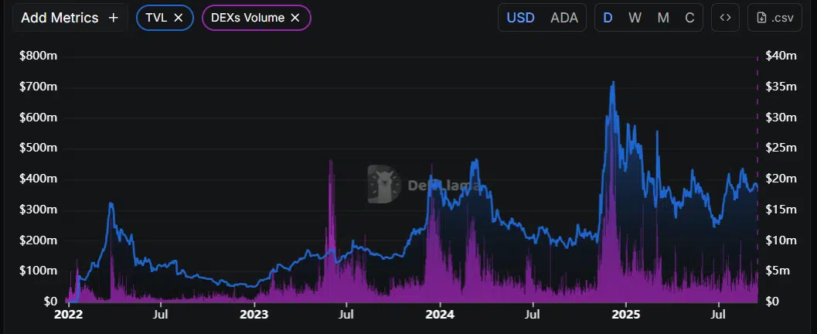Click the DEXs Volume chip label
817x334 pixels.
pos(247,18)
